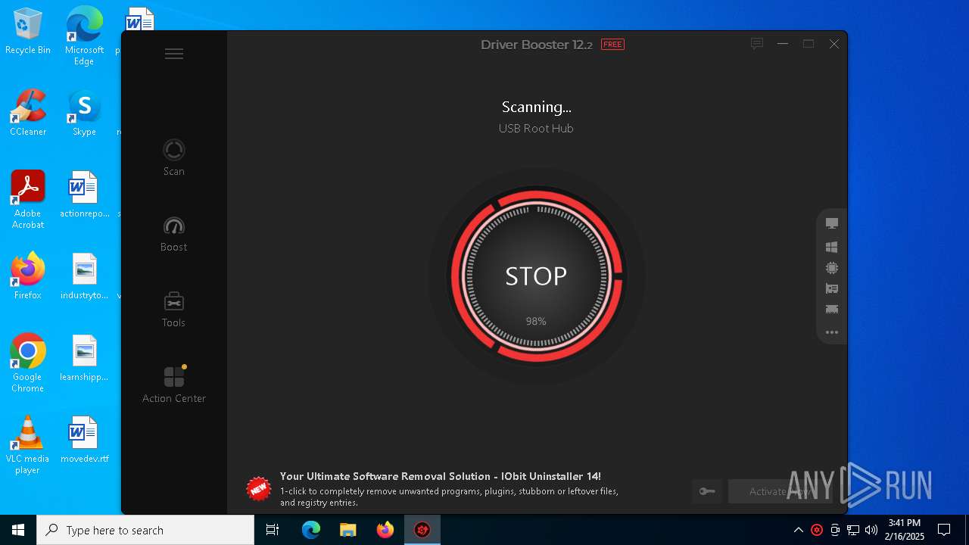Screen dimensions: 969x545
Task: Switch to the Scan section
Action: [174, 157]
